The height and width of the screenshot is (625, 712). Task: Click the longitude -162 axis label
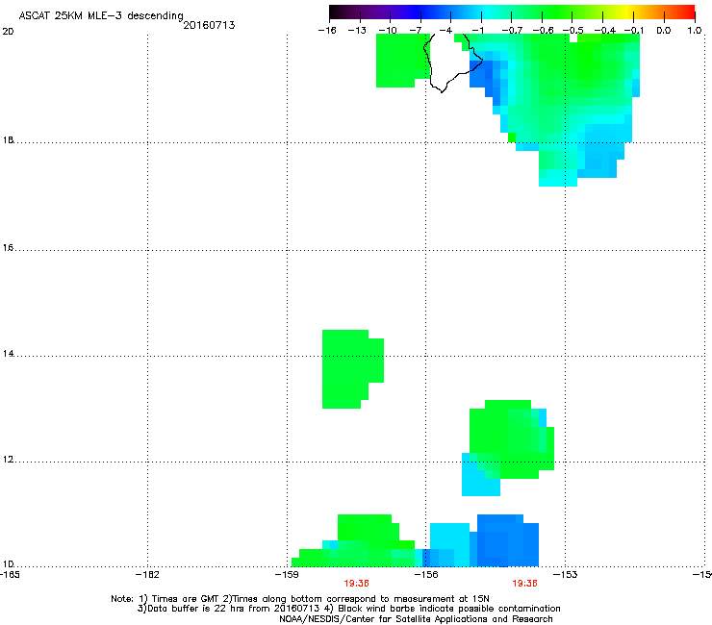(147, 575)
